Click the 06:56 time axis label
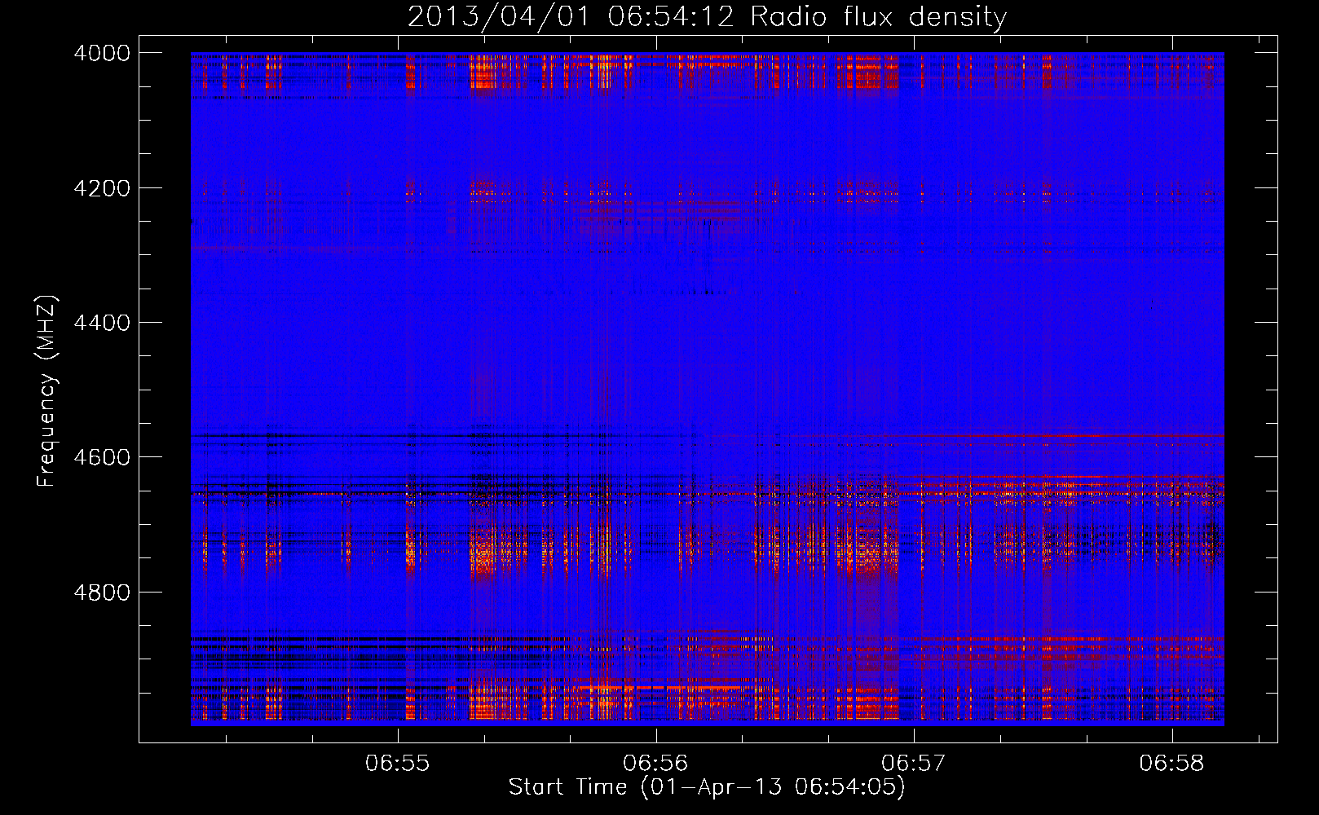Screen dimensions: 1319x815 tap(655, 764)
